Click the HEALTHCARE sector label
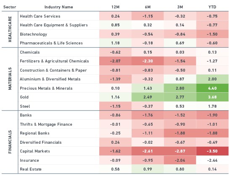Screen dimensions: 233x176 click(x=10, y=29)
